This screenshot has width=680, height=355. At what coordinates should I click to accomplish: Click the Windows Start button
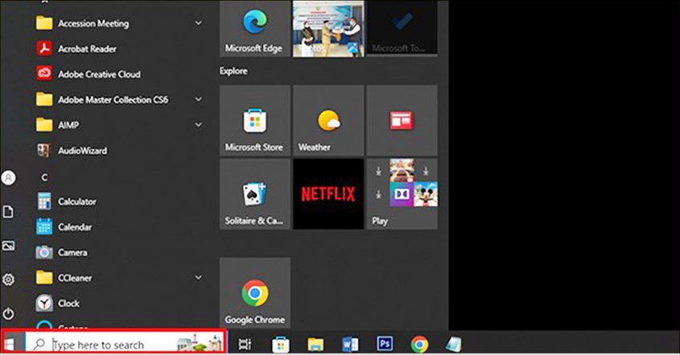pos(10,344)
